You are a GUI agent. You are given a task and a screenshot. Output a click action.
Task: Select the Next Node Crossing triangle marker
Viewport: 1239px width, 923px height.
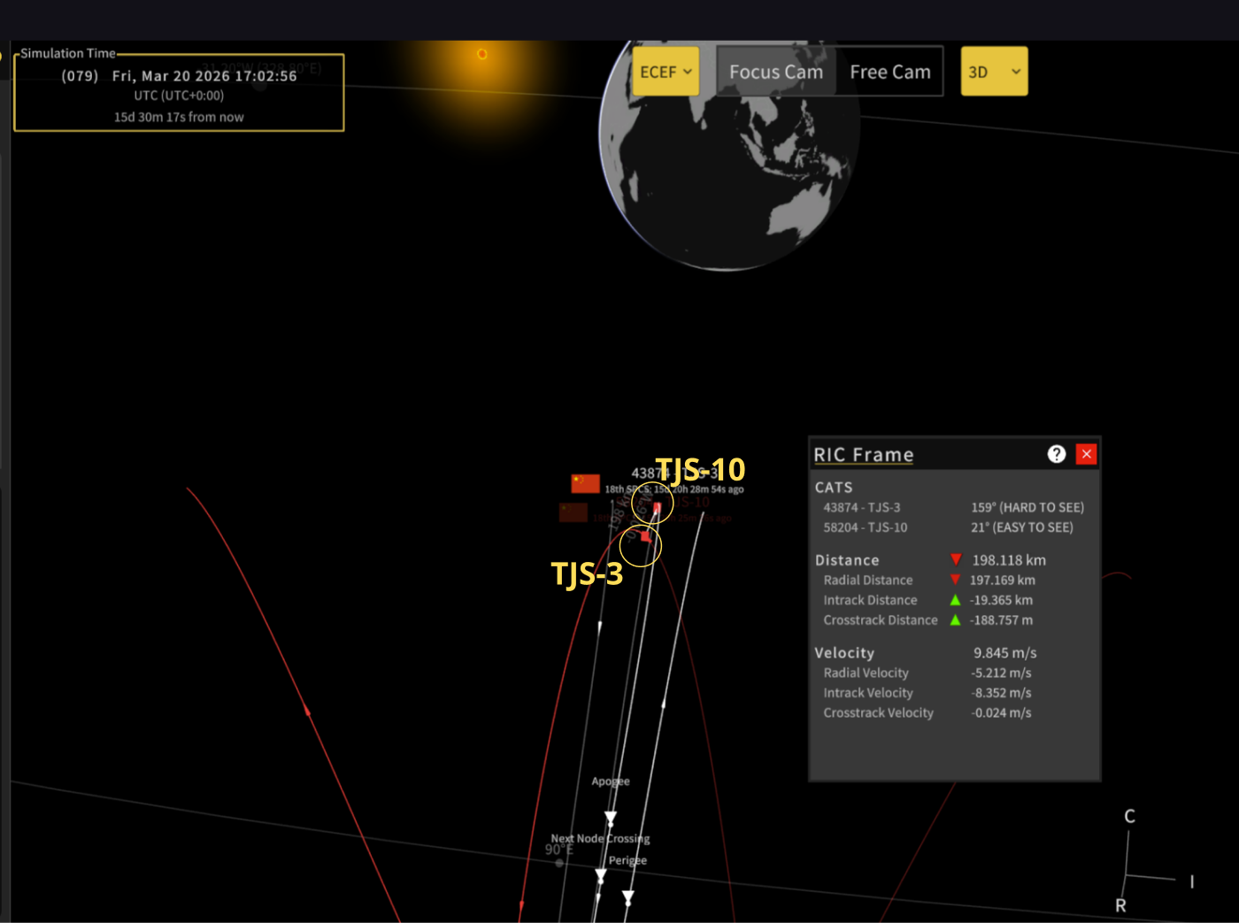[601, 875]
